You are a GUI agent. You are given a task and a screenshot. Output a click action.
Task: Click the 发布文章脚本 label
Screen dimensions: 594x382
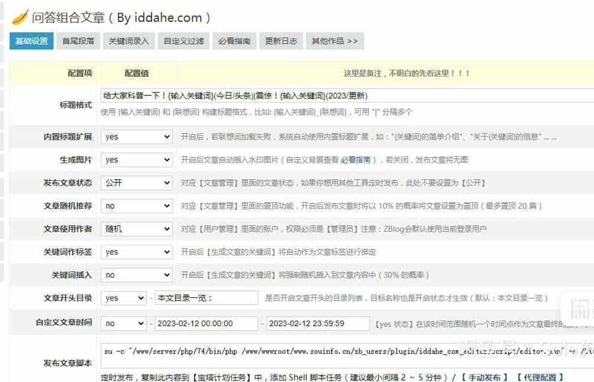pos(68,363)
